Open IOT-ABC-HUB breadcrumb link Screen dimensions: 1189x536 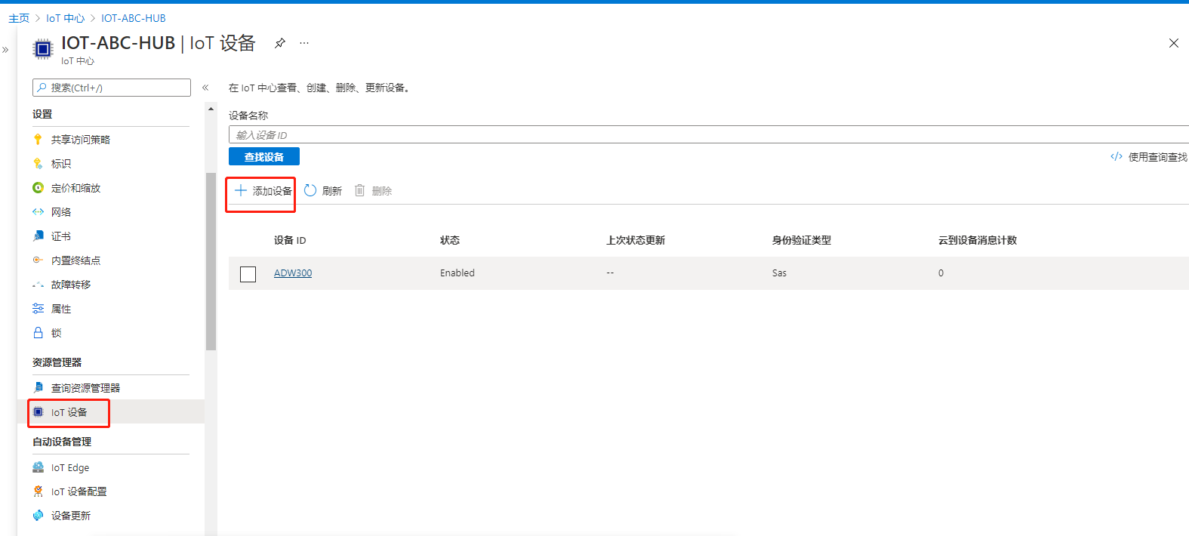pyautogui.click(x=134, y=18)
